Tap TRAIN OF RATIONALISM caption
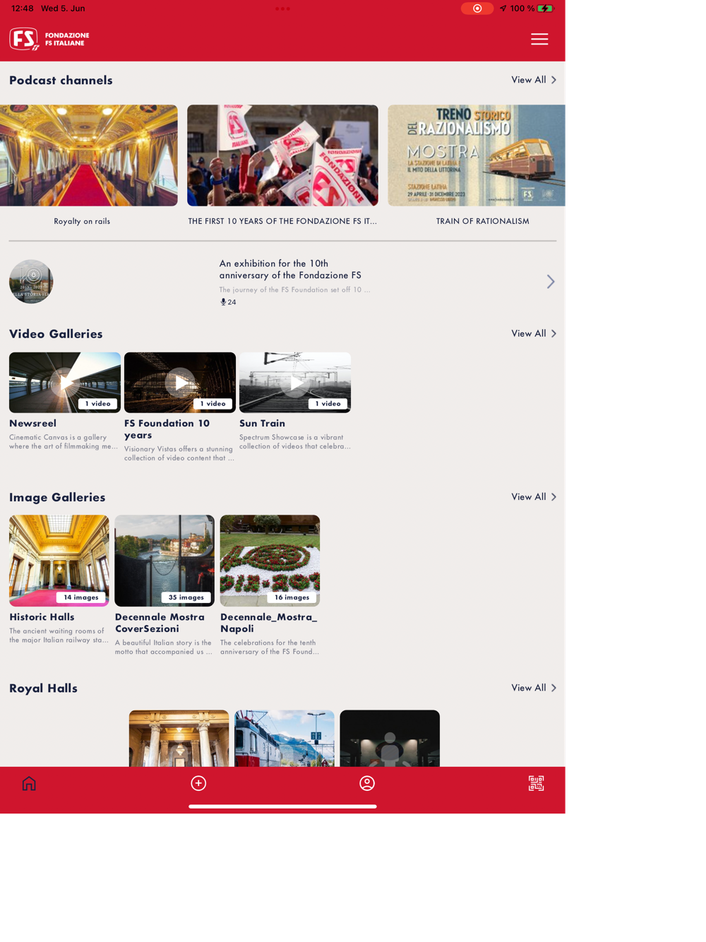Image resolution: width=706 pixels, height=942 pixels. pyautogui.click(x=483, y=221)
